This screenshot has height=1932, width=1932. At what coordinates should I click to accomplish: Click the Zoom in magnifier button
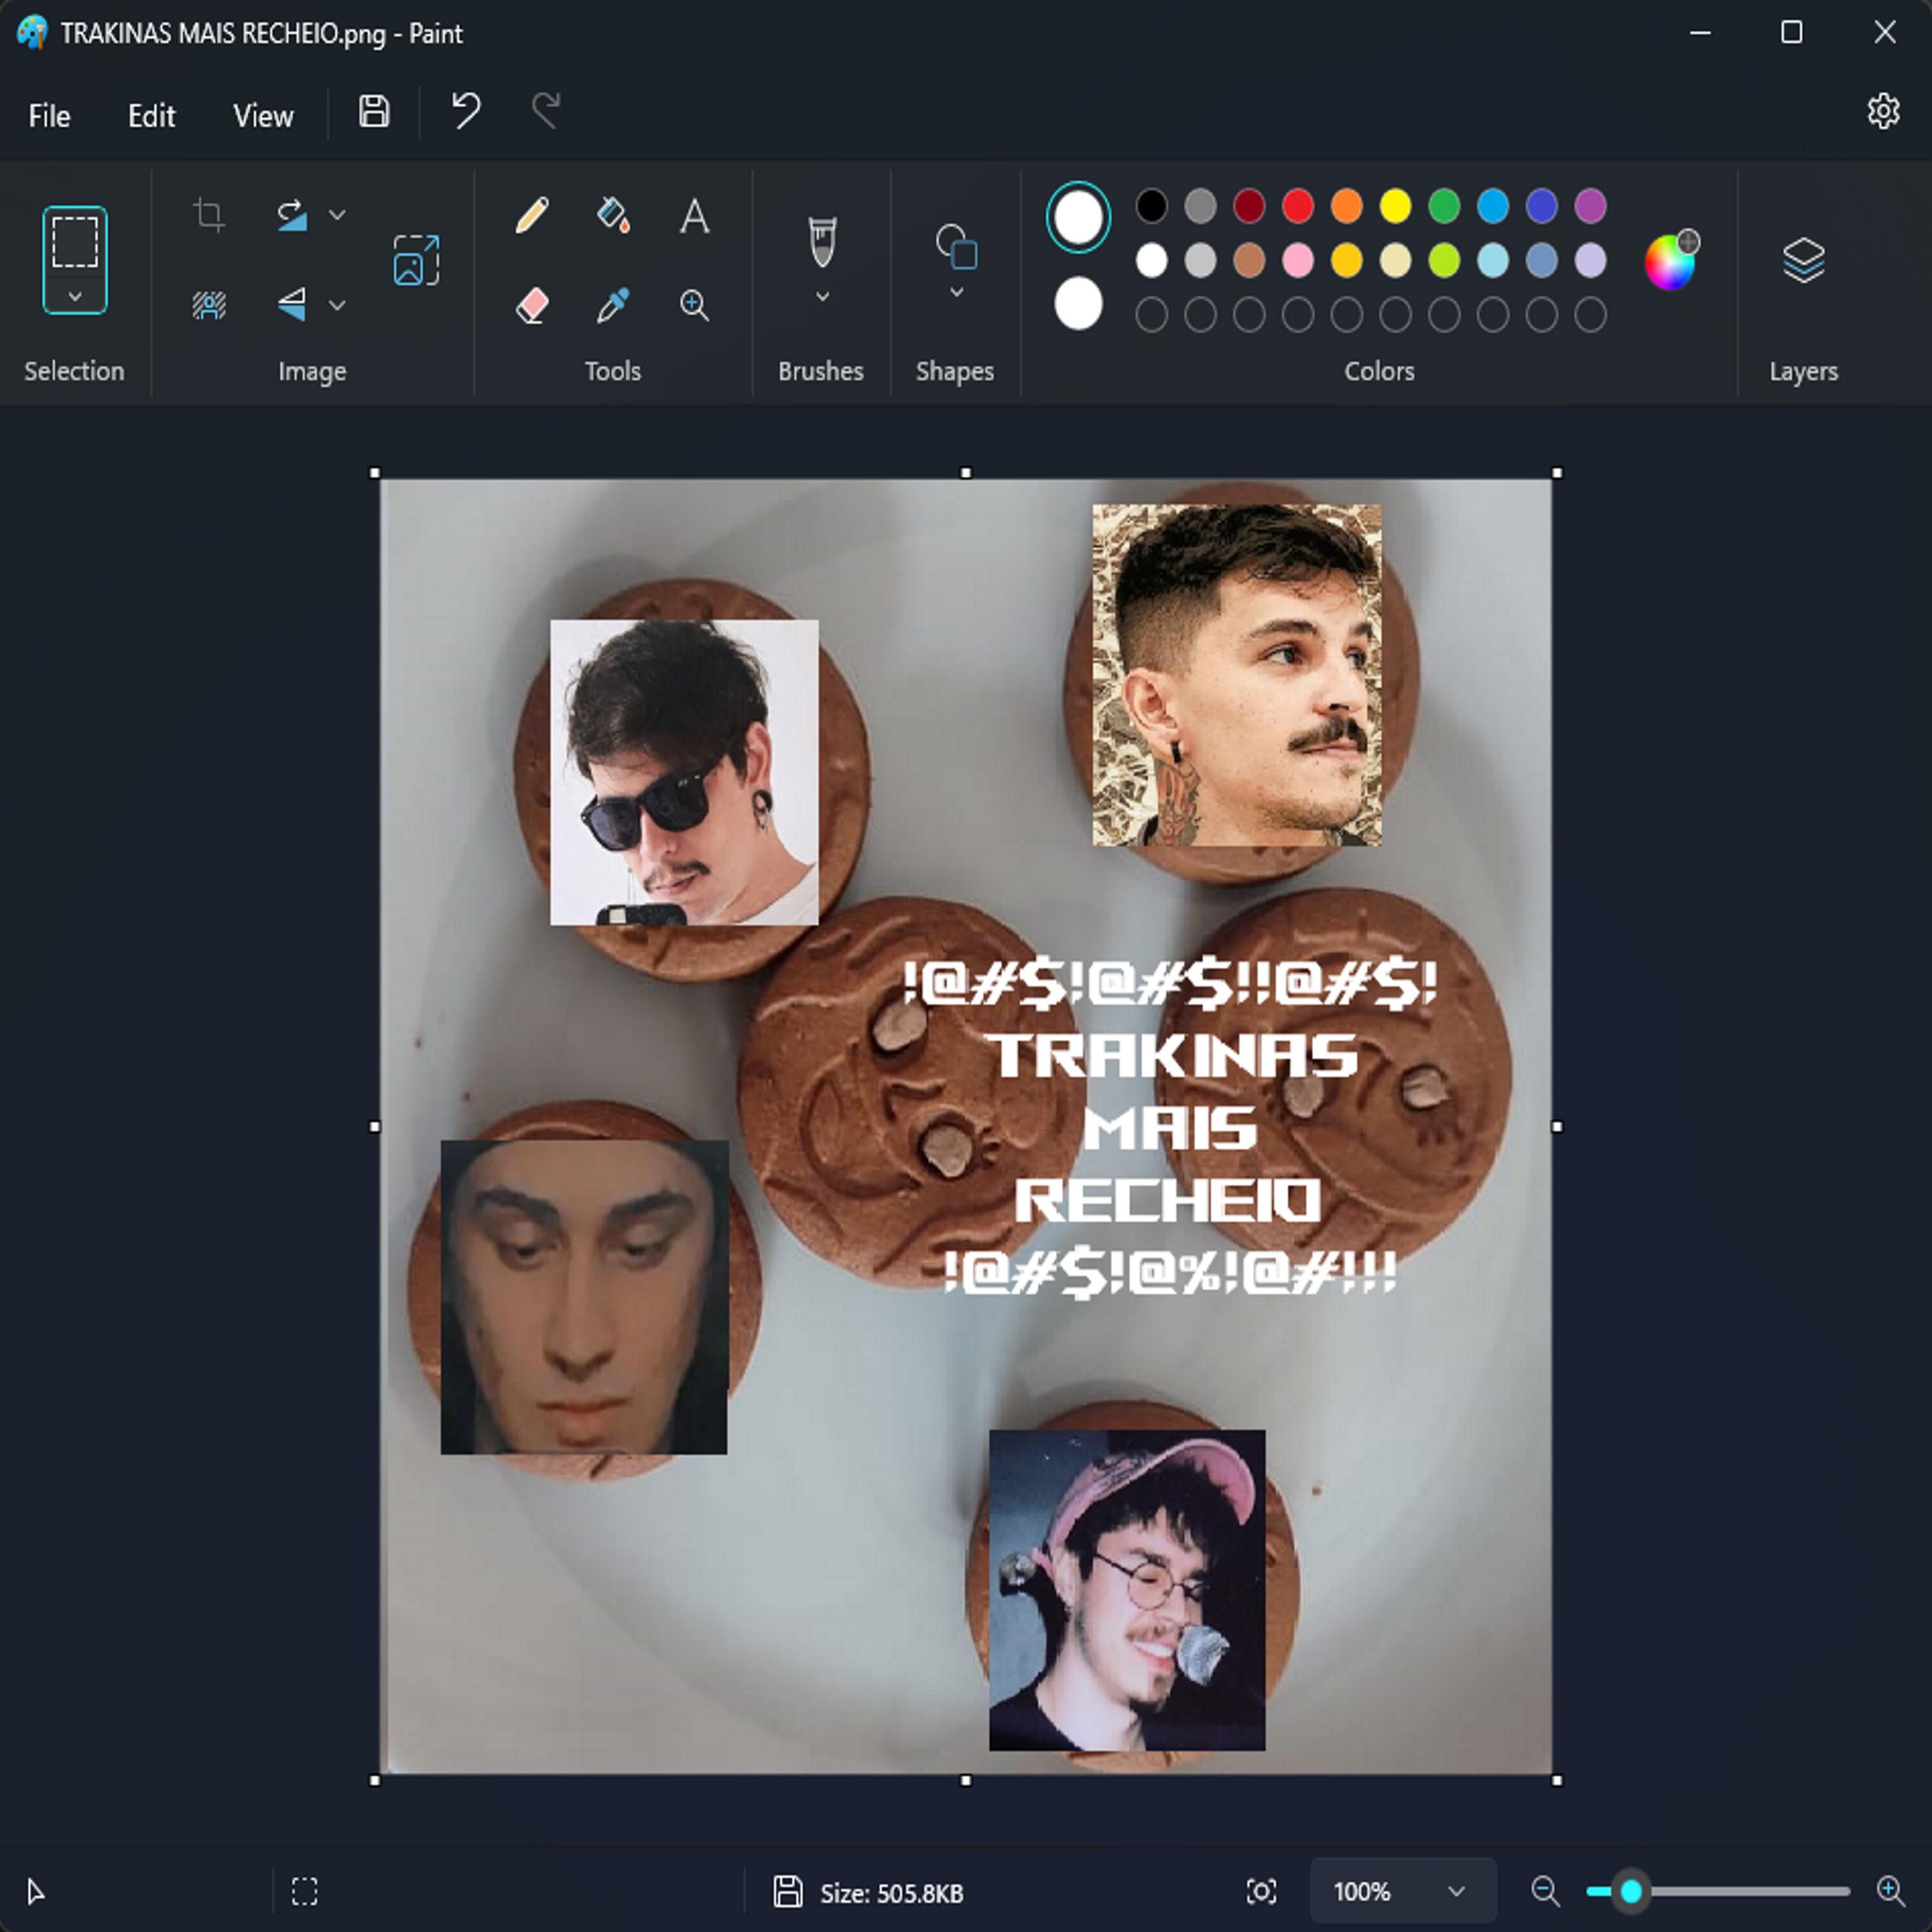1890,1891
